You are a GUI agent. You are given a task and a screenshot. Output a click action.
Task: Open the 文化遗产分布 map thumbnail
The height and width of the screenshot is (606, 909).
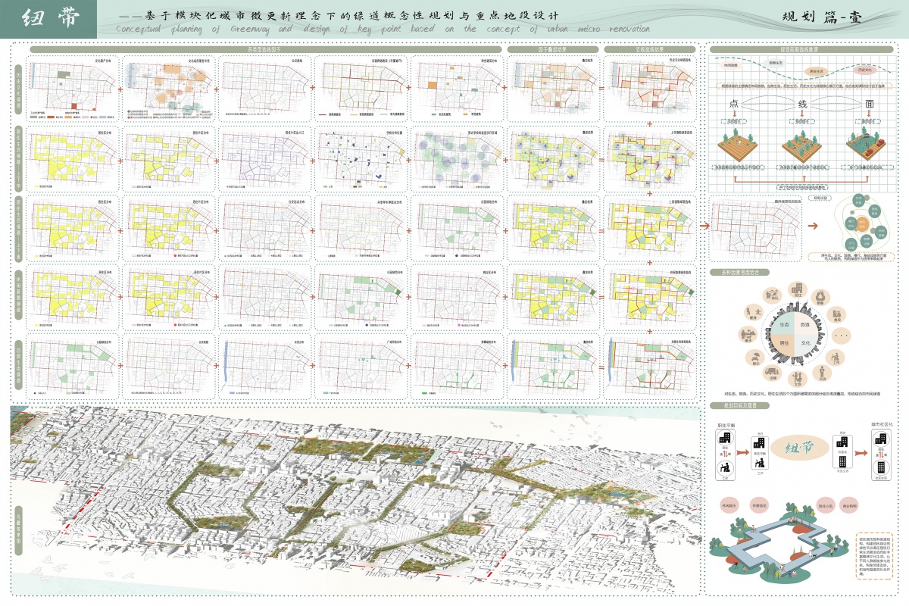[x=73, y=87]
